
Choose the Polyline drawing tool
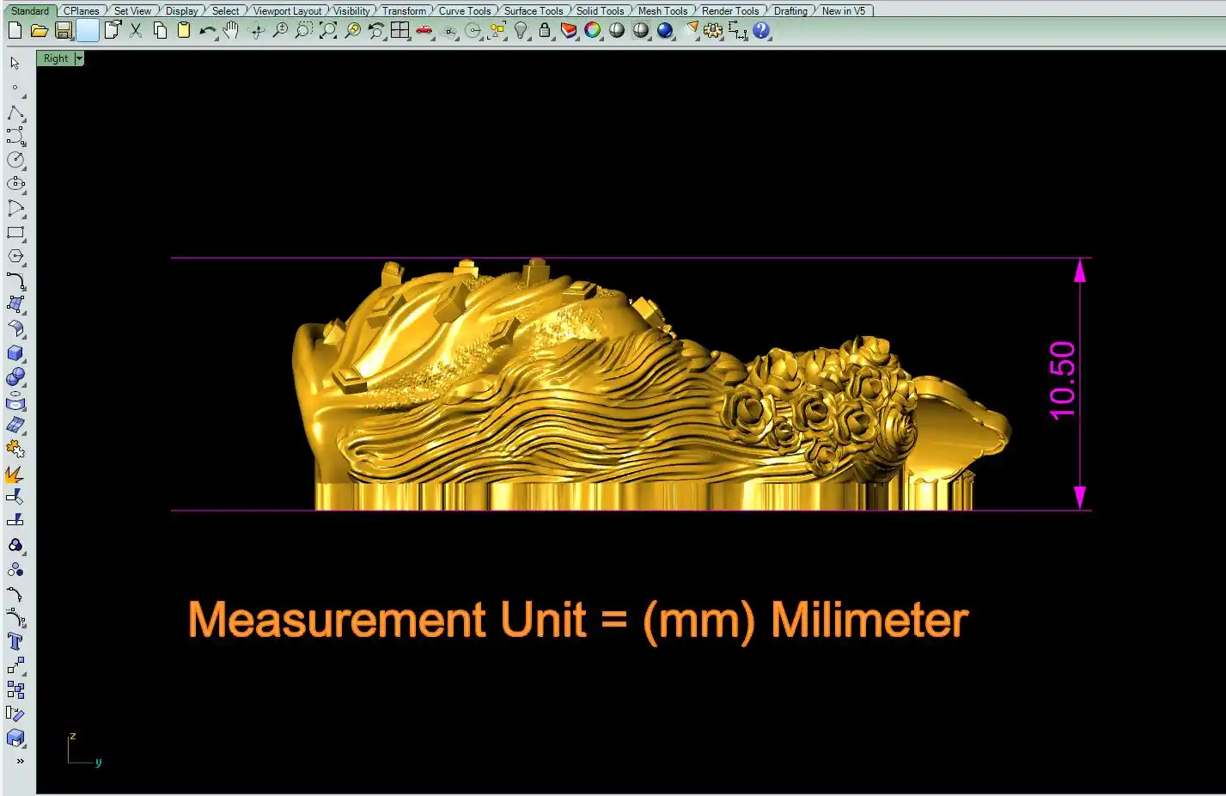15,114
